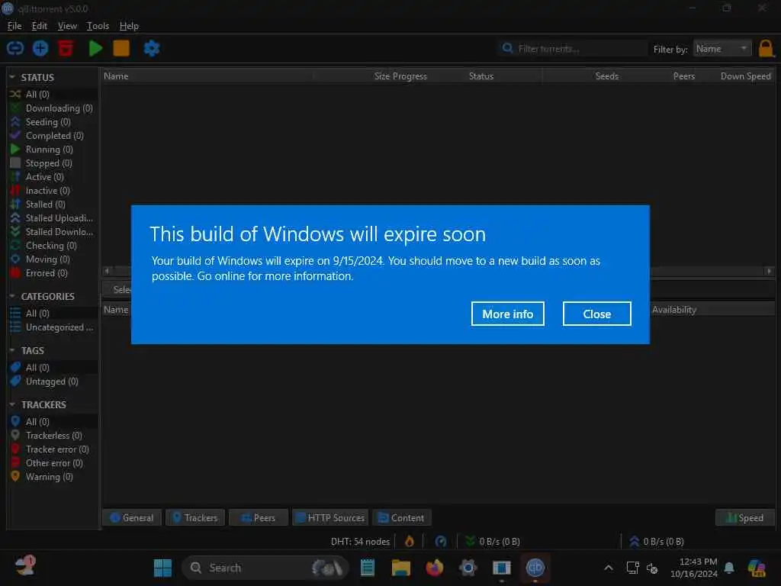Open the Edit menu
The image size is (781, 586).
coord(40,26)
